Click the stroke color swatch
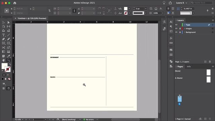This screenshot has width=215, height=121. tap(8, 69)
